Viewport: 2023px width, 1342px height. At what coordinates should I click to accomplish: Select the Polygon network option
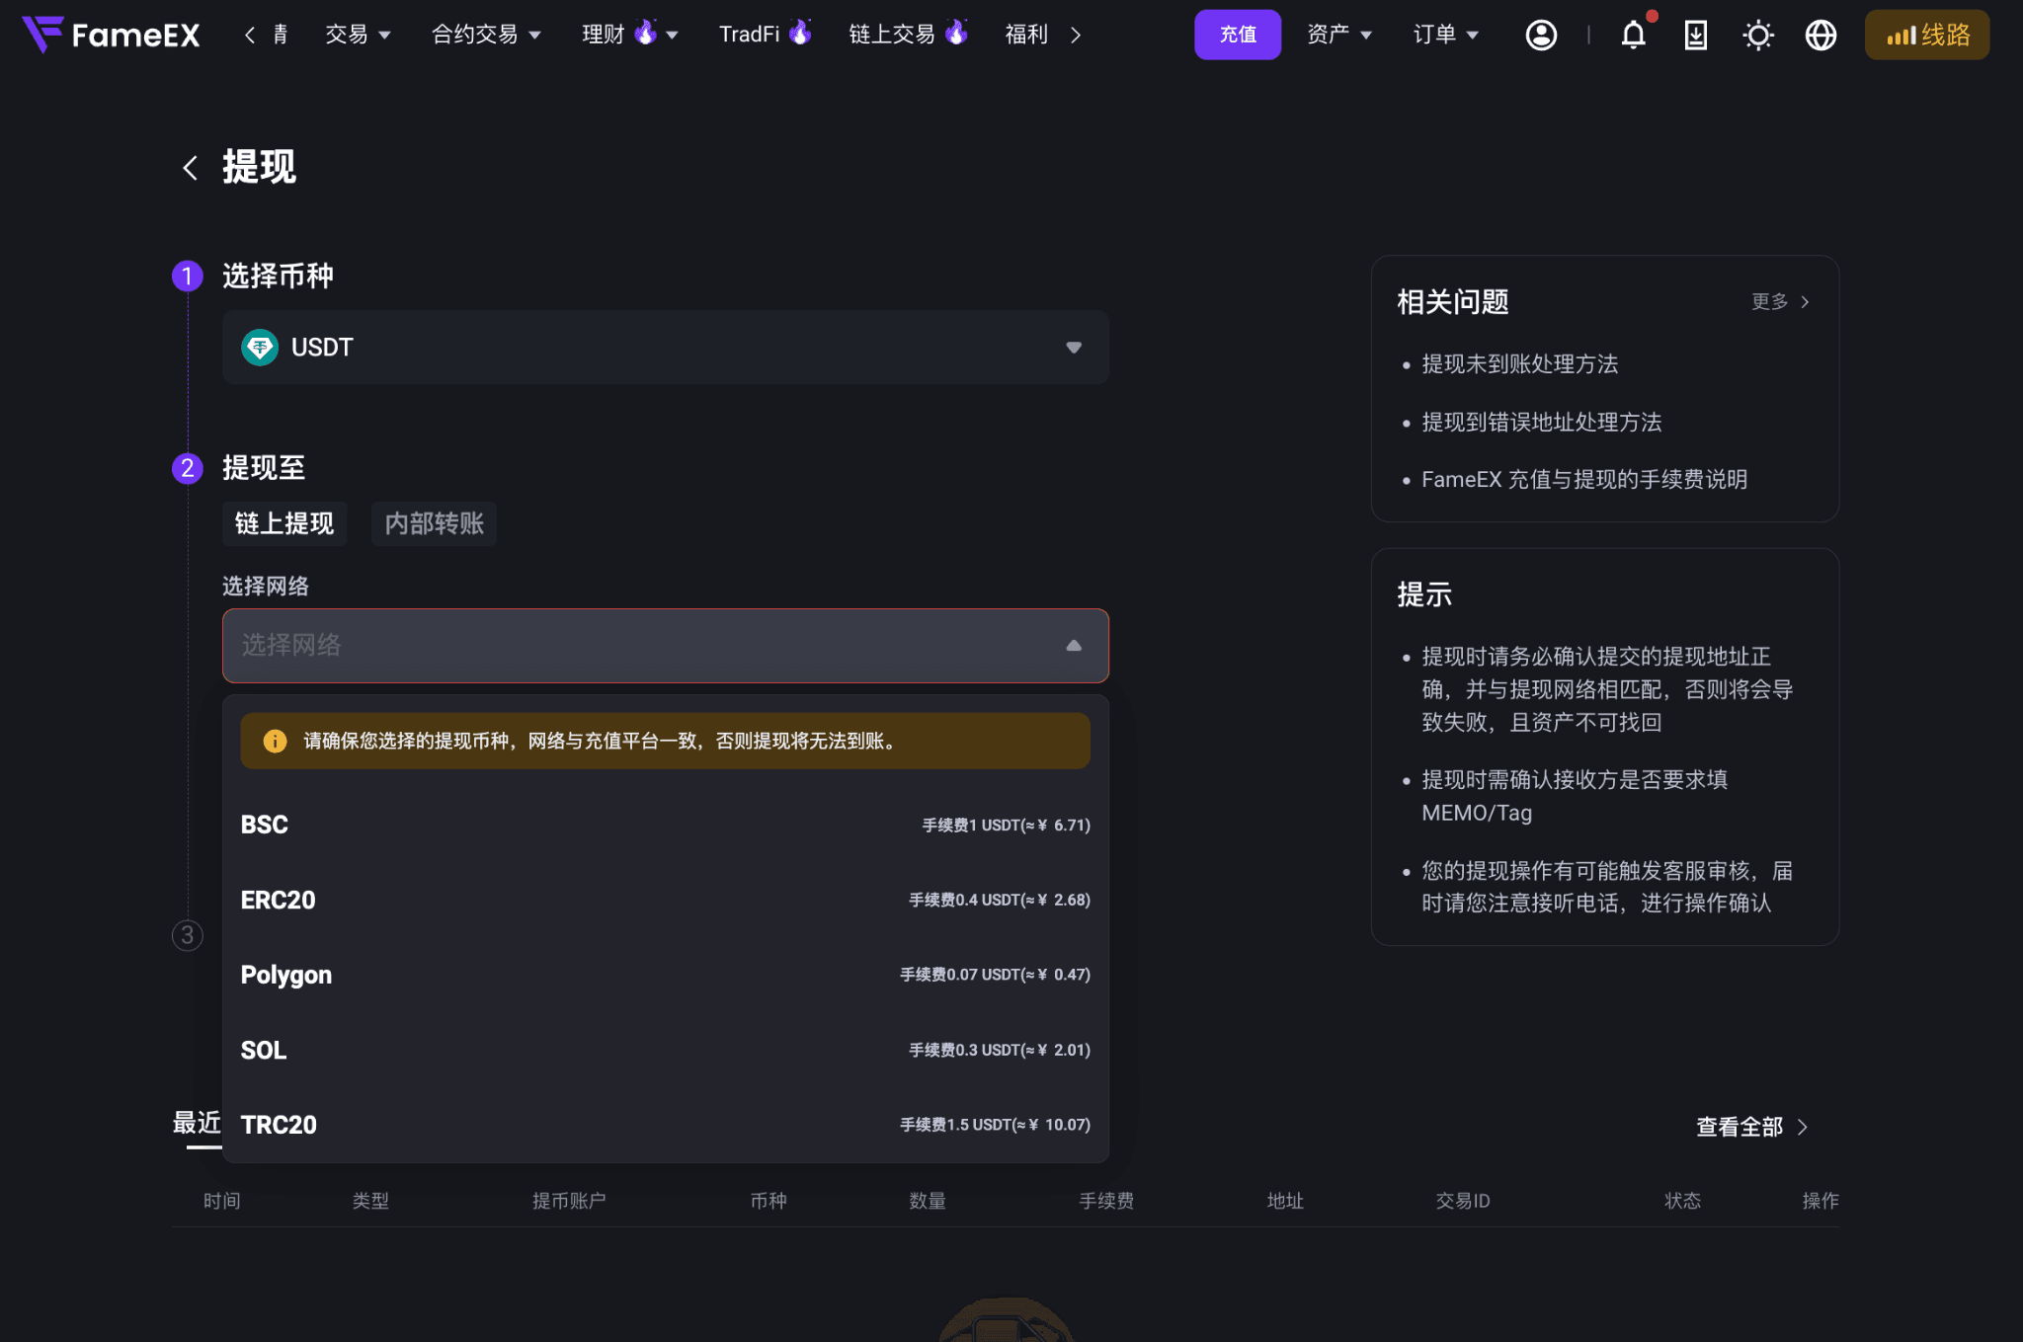click(666, 976)
